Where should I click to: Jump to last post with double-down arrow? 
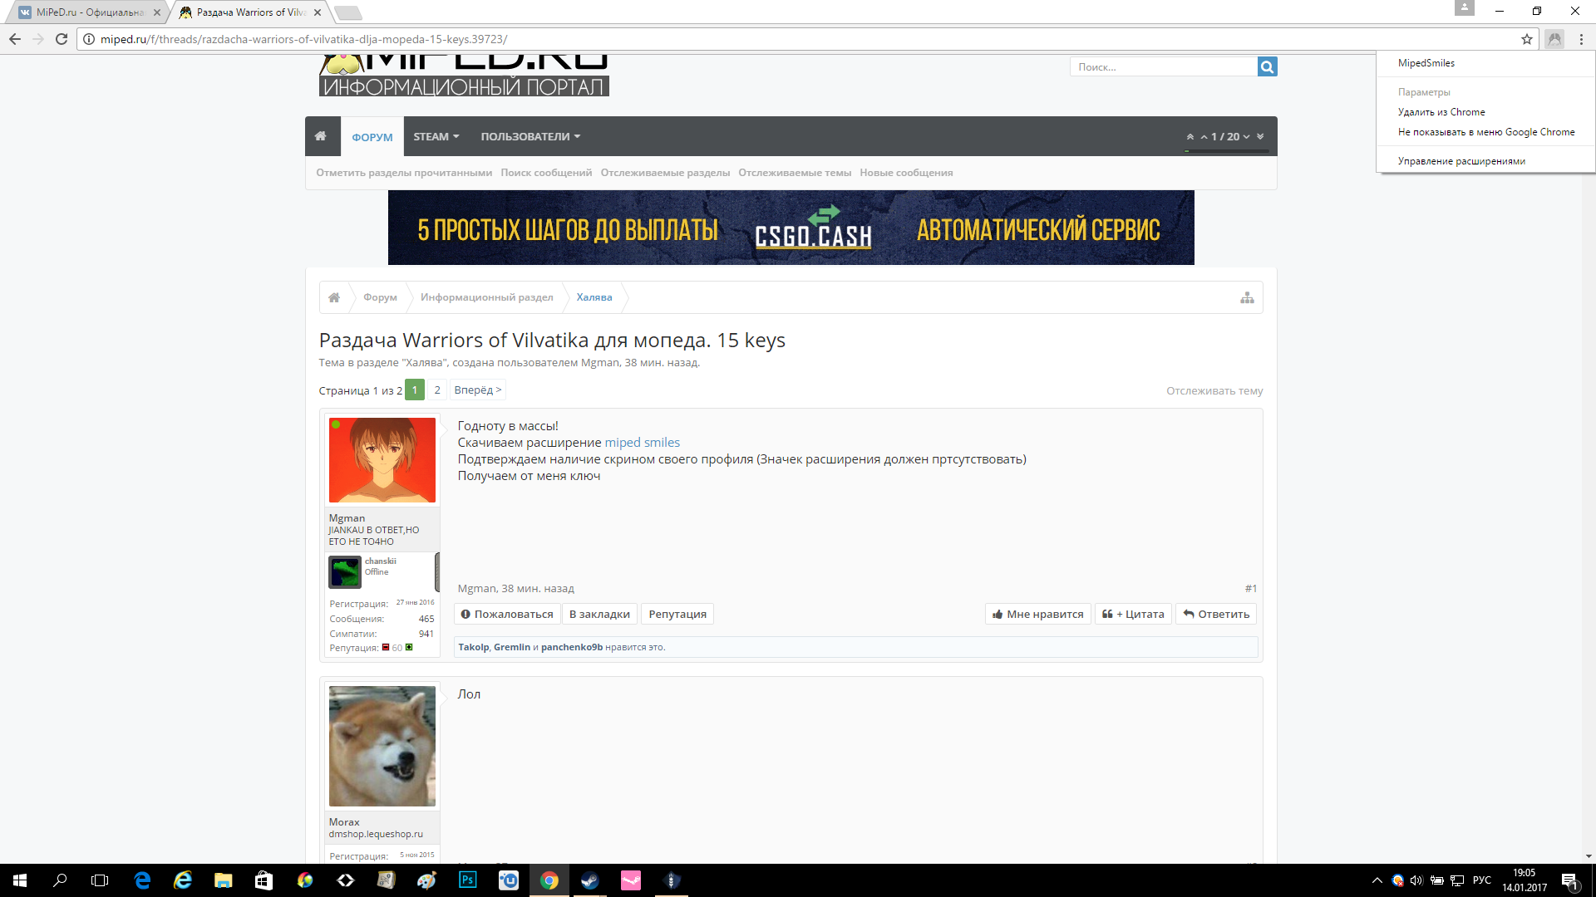tap(1260, 137)
